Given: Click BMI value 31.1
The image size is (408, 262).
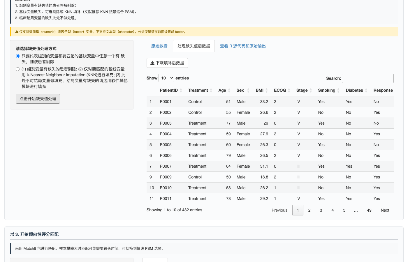Looking at the screenshot, I should click(x=264, y=166).
